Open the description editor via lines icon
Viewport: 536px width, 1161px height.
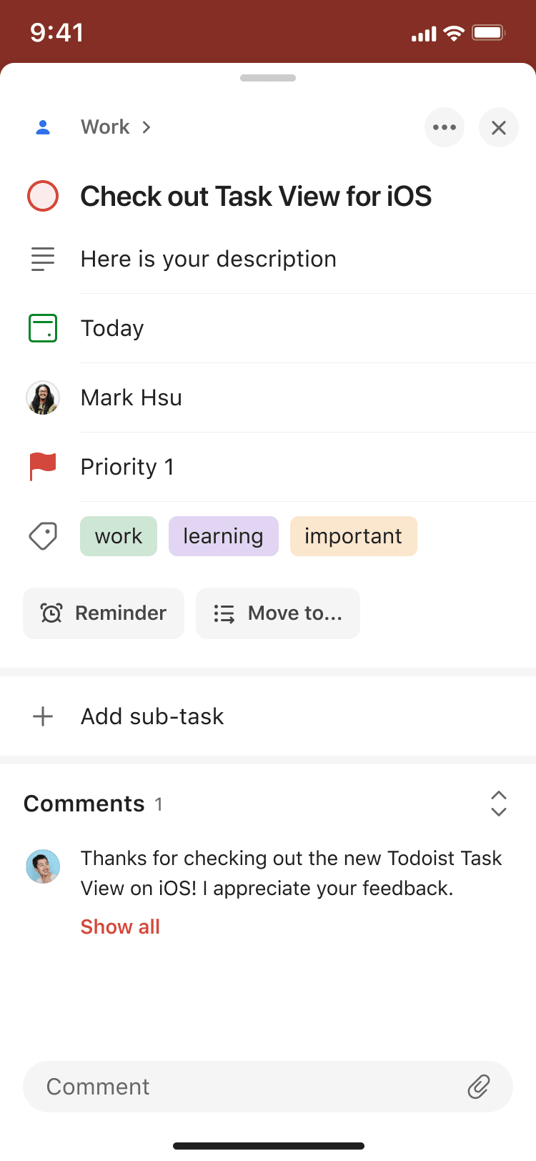point(42,259)
